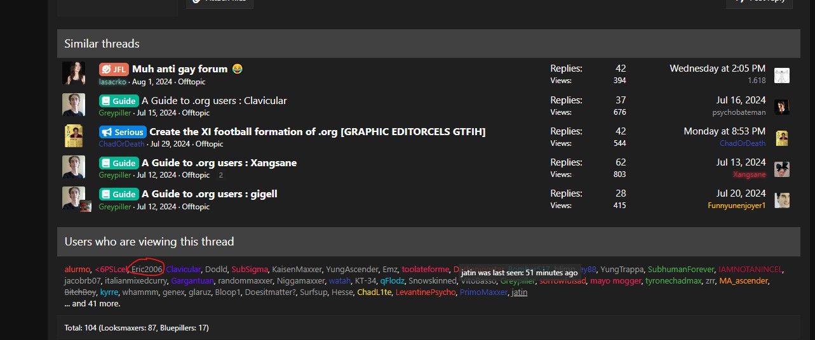Click Funnyunenjoyer1's last-poster avatar

[x=782, y=200]
